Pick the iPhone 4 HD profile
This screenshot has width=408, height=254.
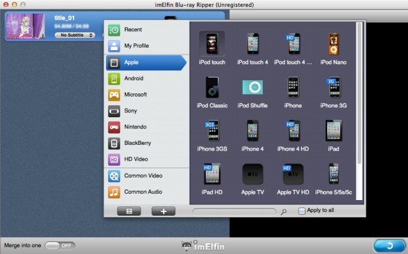point(293,135)
